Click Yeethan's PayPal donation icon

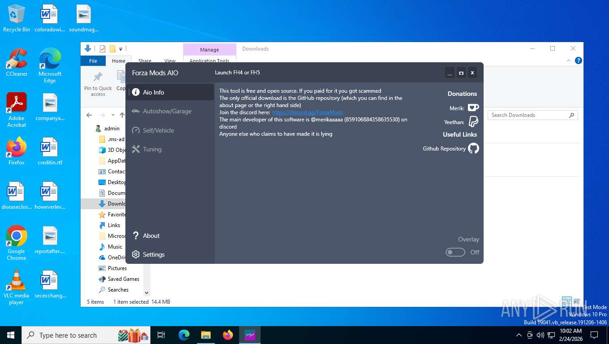tap(473, 121)
